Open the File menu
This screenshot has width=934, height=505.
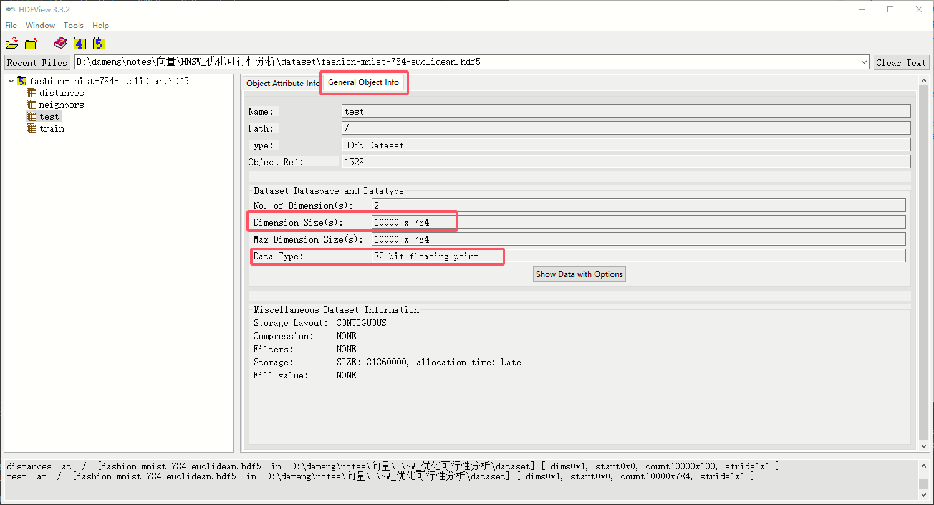pos(11,26)
